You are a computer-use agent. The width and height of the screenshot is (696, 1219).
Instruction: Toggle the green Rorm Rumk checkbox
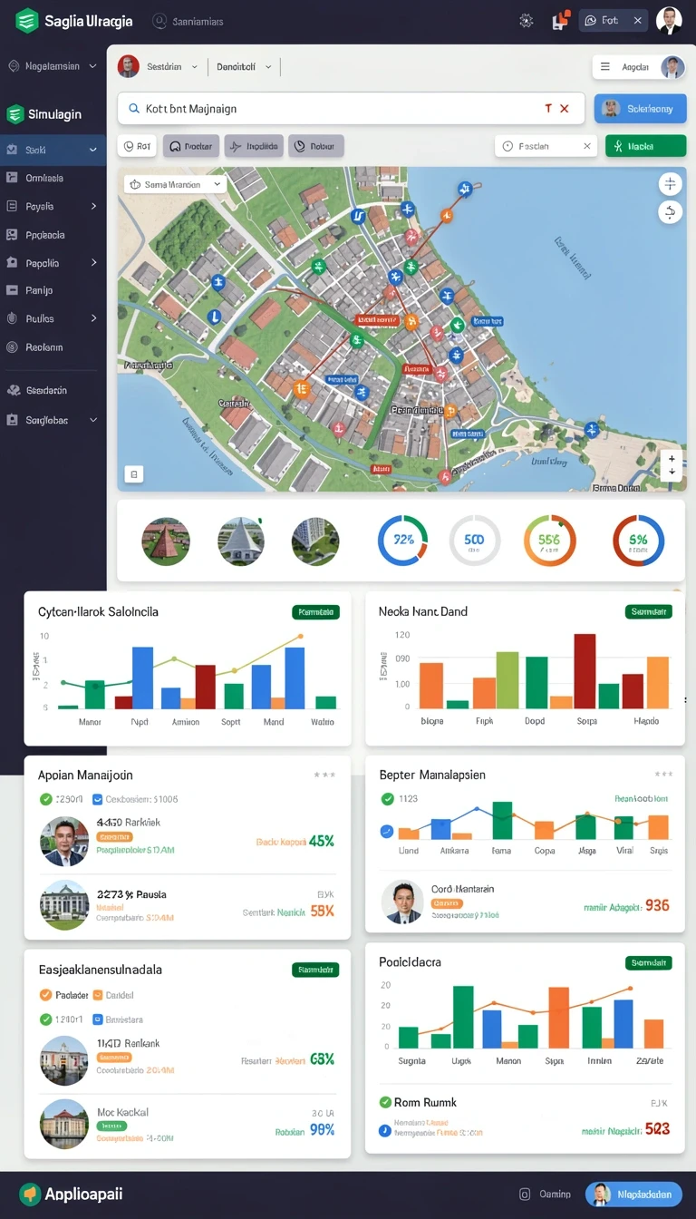click(385, 1102)
